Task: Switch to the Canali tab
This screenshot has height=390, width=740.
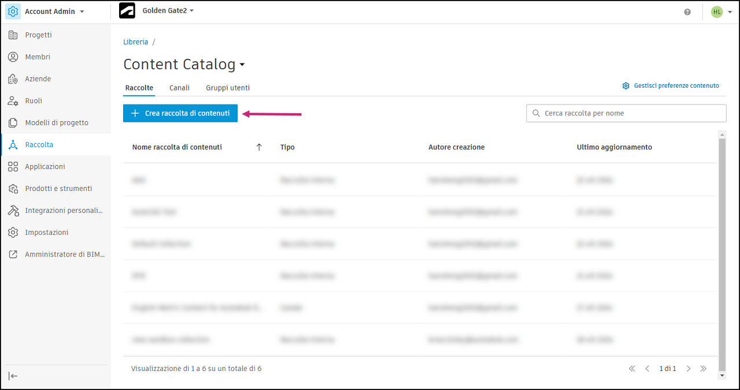Action: pyautogui.click(x=179, y=88)
